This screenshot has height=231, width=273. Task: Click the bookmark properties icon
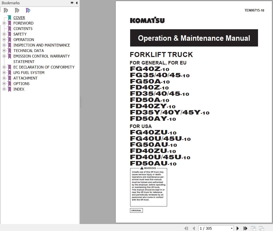click(28, 11)
